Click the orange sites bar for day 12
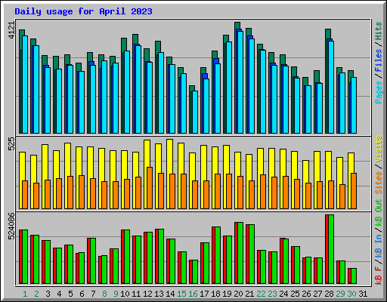The height and width of the screenshot is (302, 387). pyautogui.click(x=150, y=188)
